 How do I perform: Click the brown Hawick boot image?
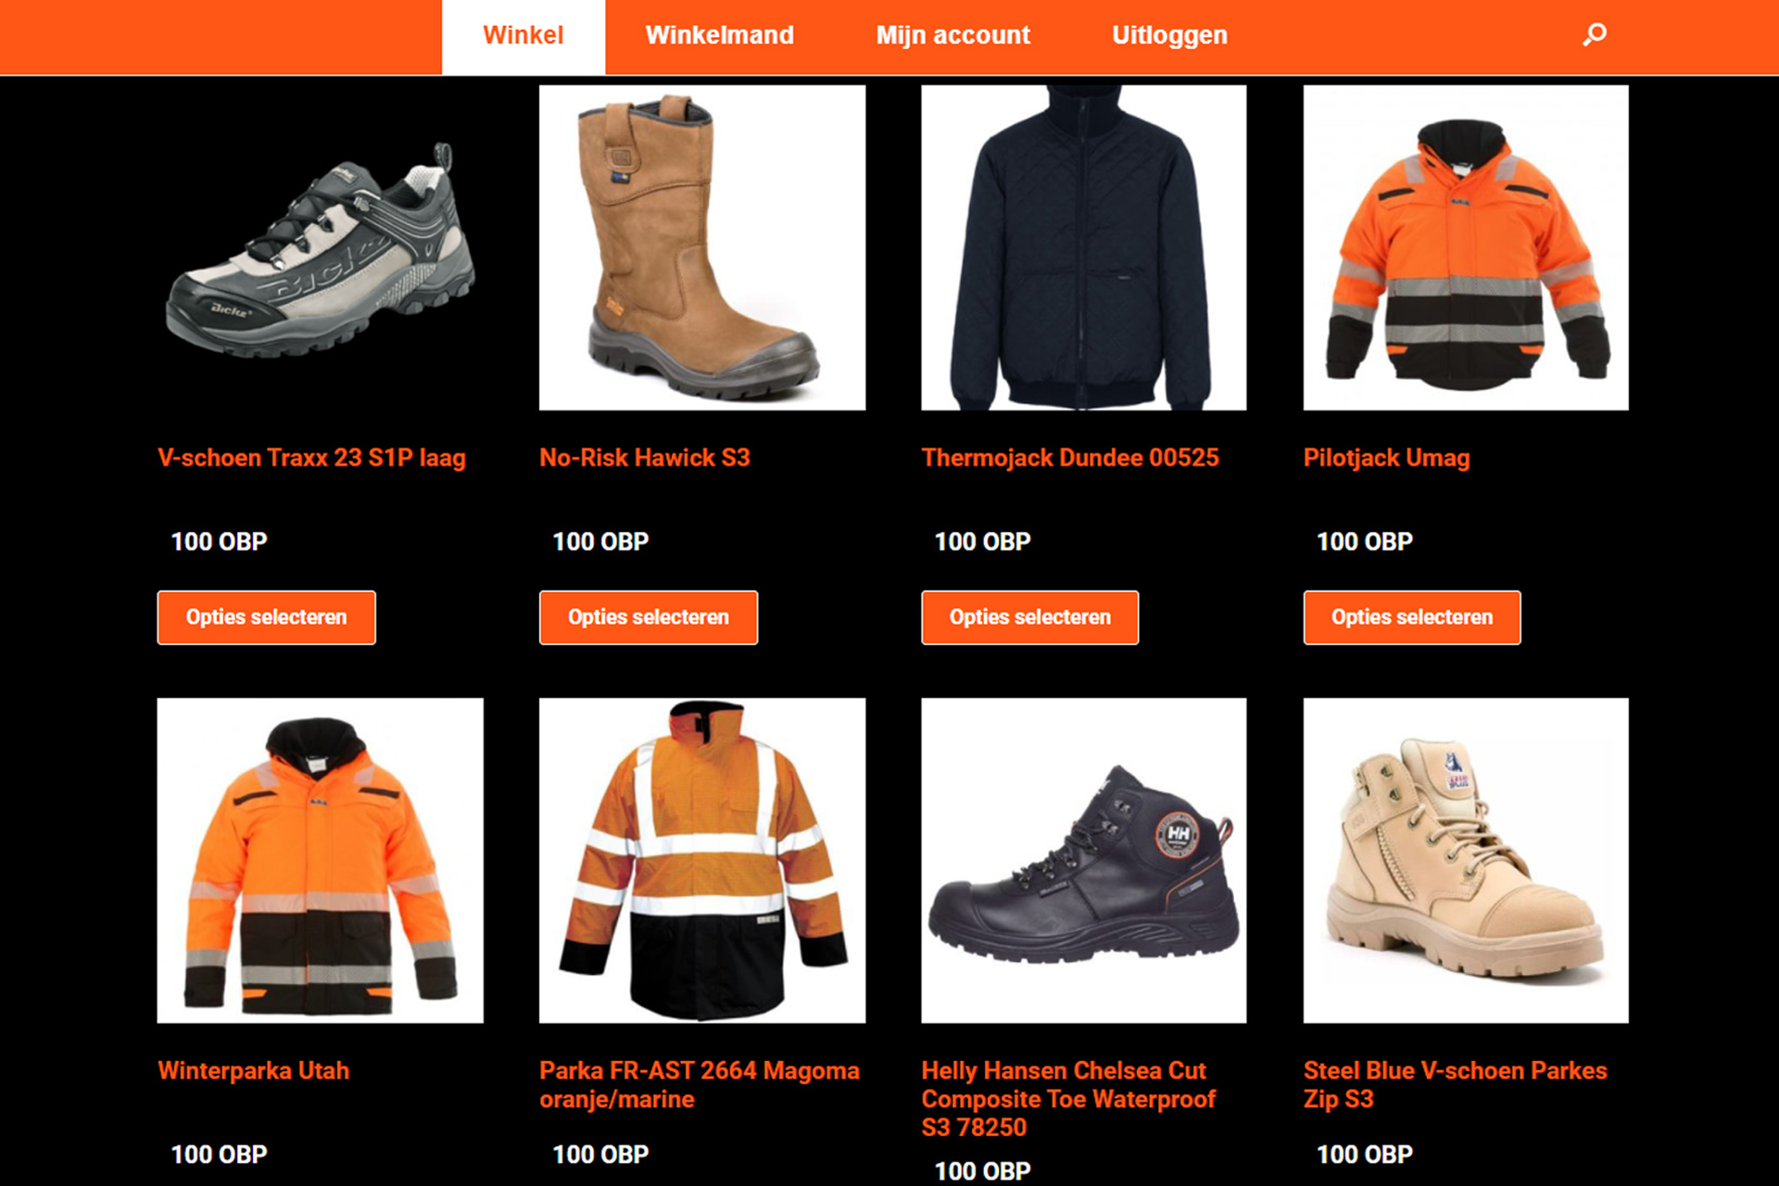[702, 247]
